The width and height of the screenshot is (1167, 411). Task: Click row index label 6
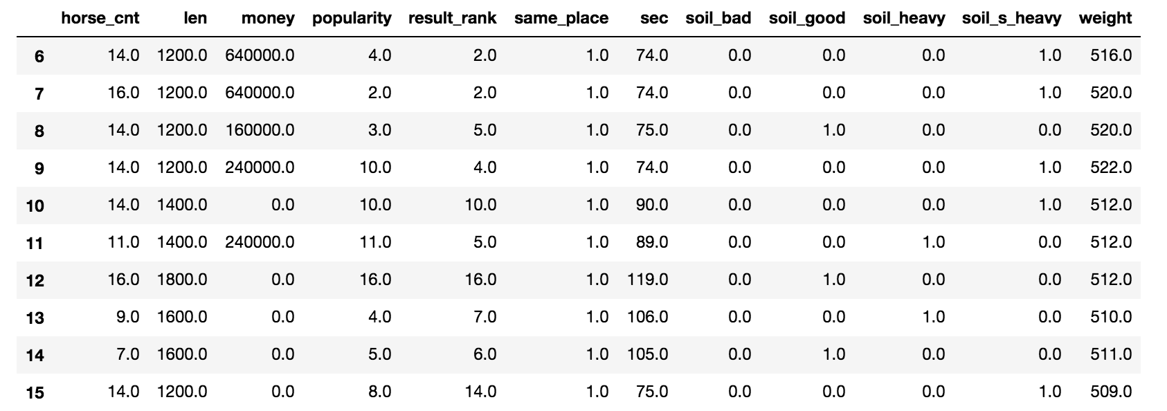(x=39, y=56)
